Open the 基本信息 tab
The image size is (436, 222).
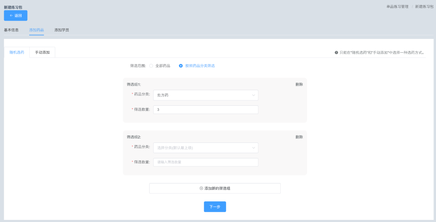point(11,30)
